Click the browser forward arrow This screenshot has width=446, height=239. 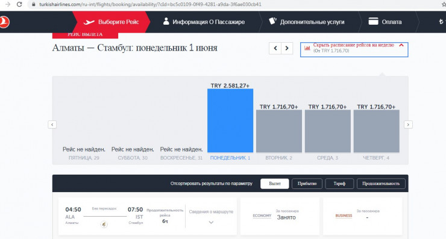(8, 4)
